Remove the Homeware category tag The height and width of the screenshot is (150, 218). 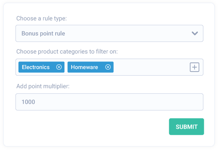pyautogui.click(x=108, y=67)
